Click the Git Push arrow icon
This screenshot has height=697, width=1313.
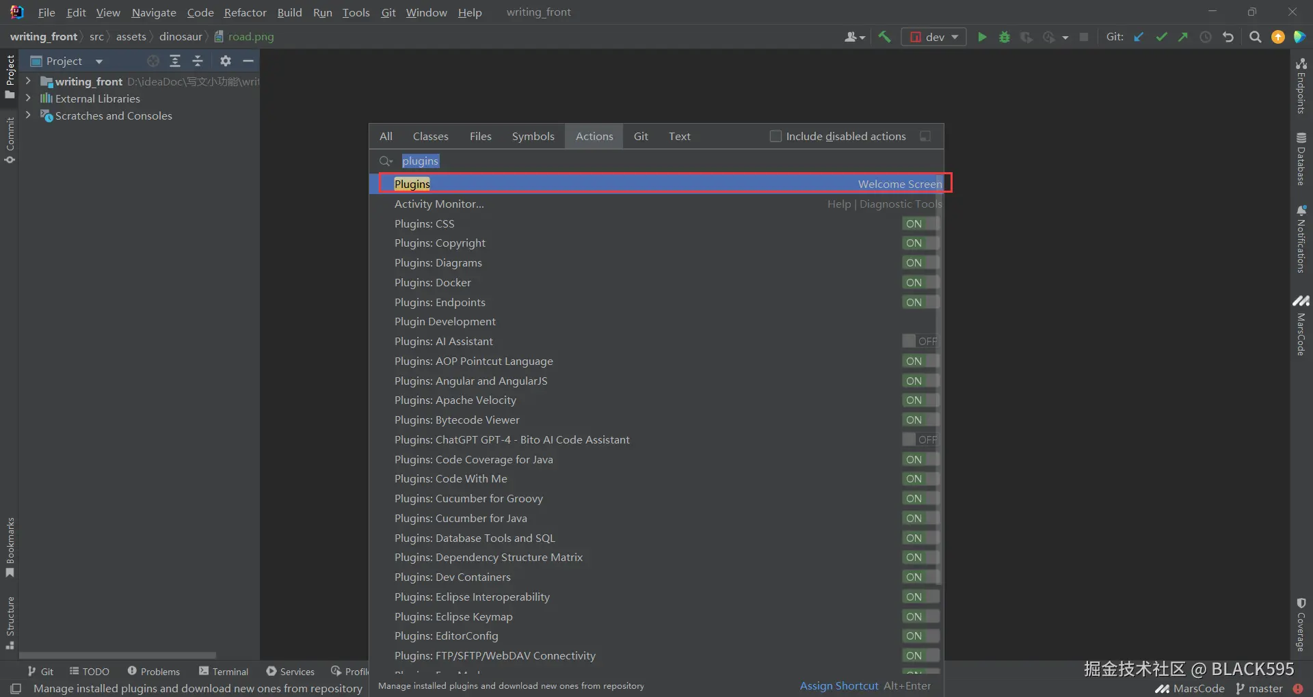[x=1183, y=37]
